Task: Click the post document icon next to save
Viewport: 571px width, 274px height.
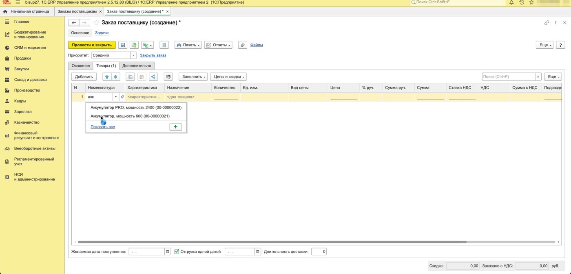Action: (134, 45)
